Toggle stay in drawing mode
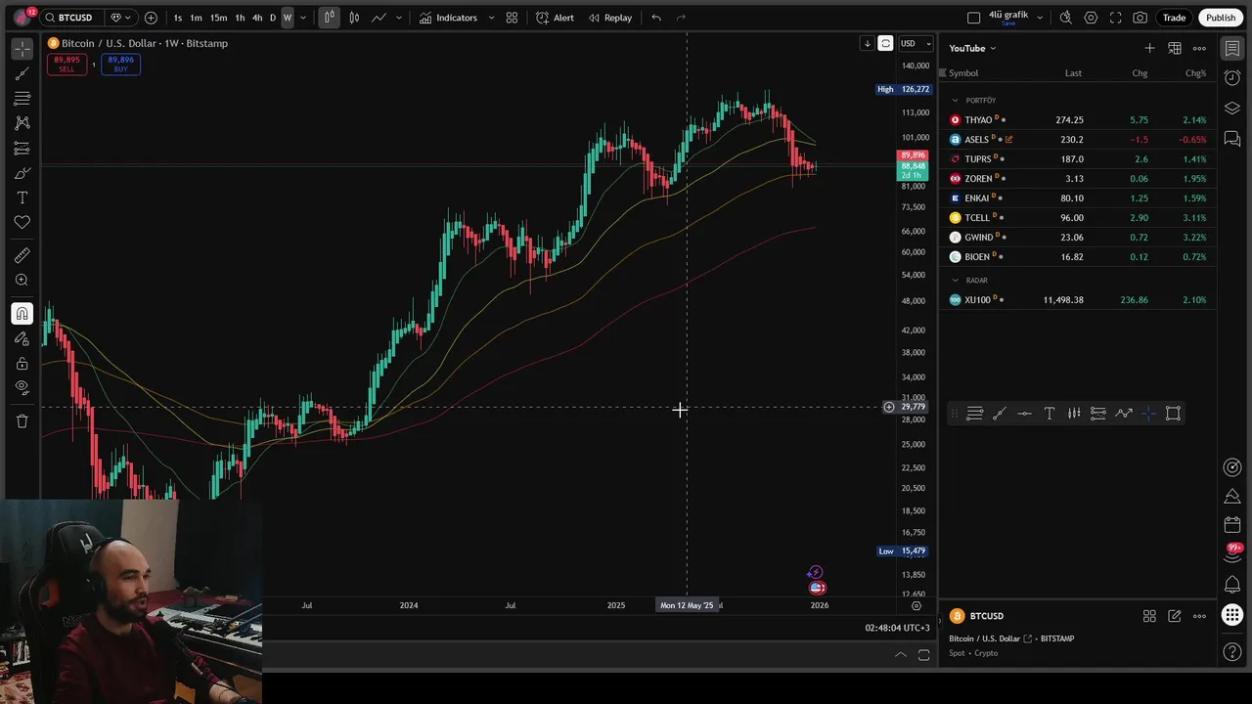 tap(22, 338)
